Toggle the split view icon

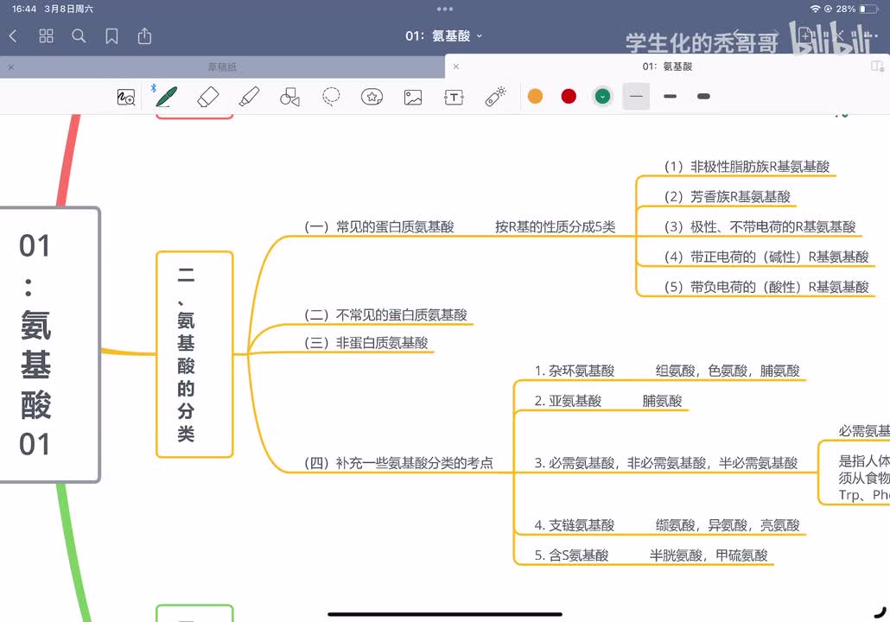878,67
